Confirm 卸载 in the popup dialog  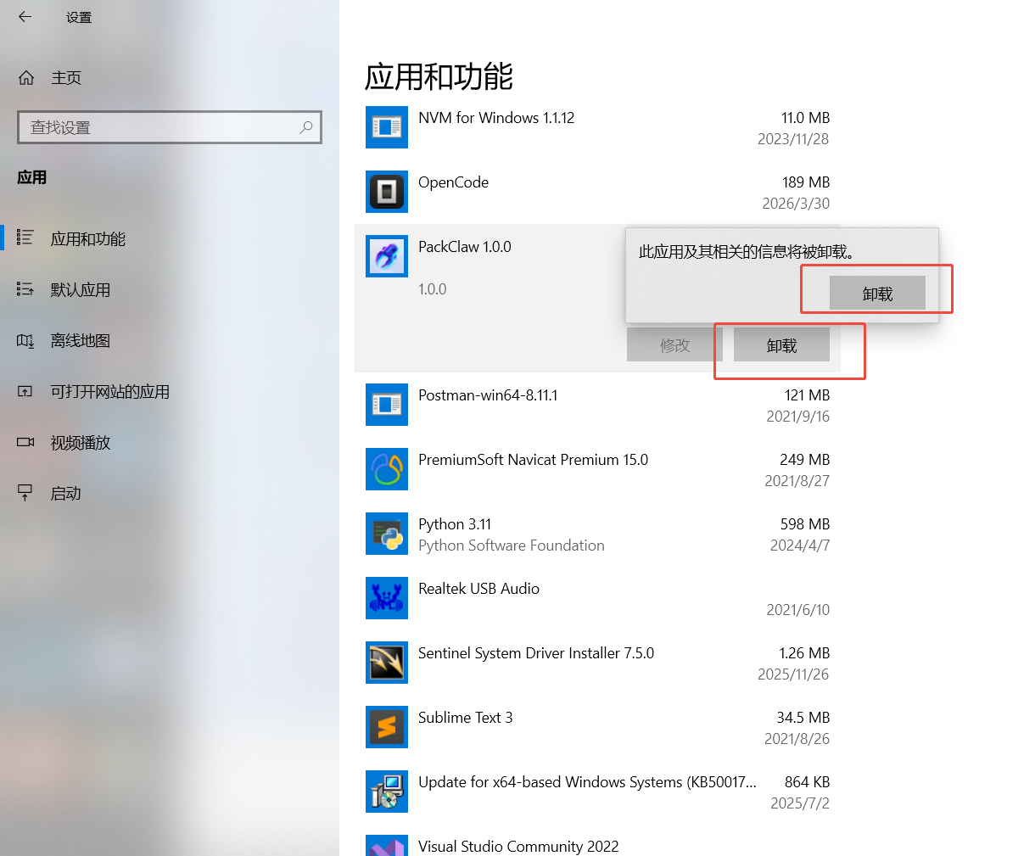pos(877,293)
